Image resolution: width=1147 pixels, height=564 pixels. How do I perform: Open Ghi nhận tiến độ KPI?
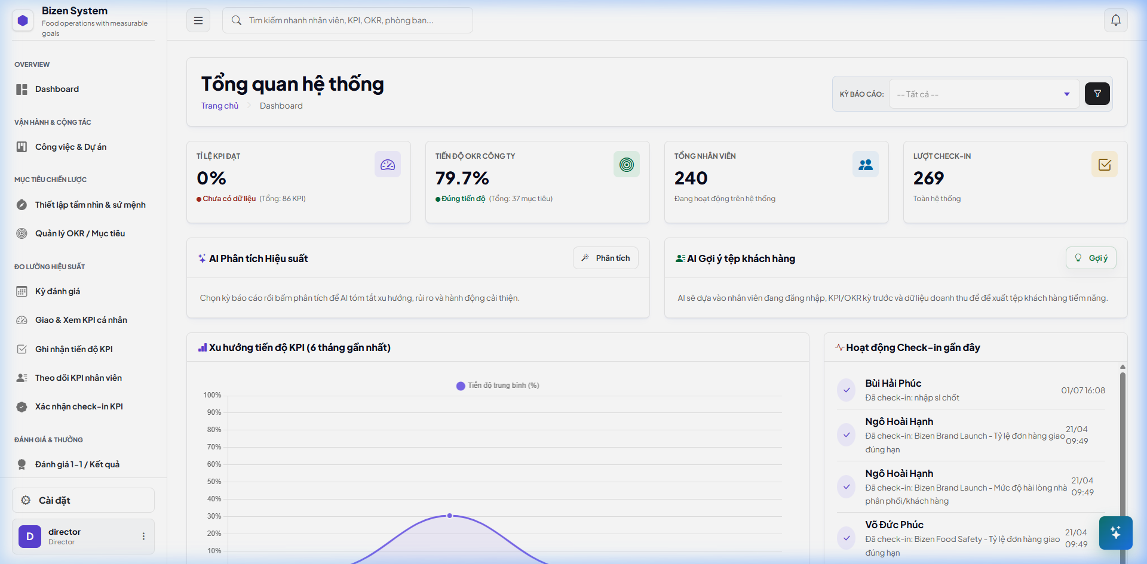tap(83, 349)
